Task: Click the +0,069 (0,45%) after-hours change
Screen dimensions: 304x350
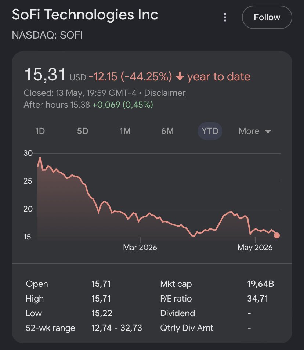Action: (x=123, y=105)
